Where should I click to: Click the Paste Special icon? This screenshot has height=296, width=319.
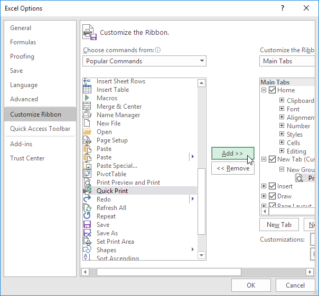(87, 166)
